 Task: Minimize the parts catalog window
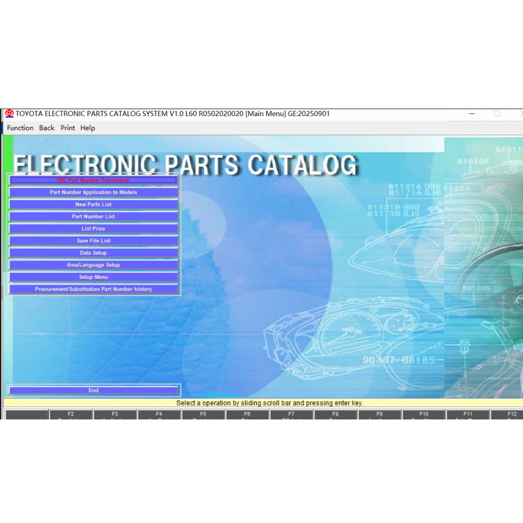pos(472,114)
